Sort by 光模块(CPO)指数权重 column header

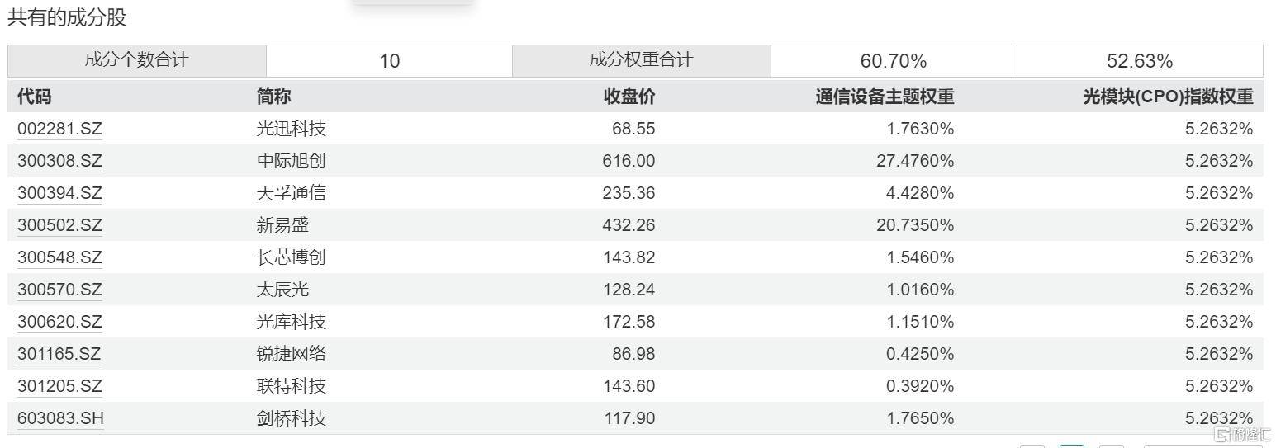coord(1168,97)
